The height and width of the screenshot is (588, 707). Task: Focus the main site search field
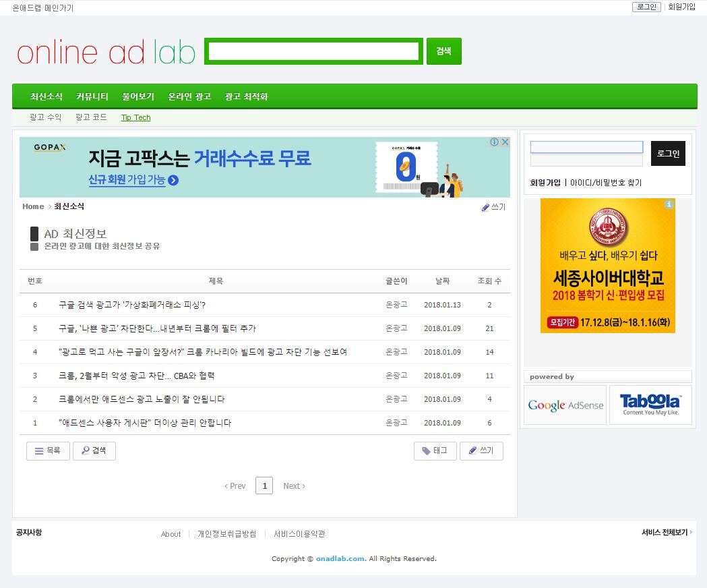click(x=313, y=51)
